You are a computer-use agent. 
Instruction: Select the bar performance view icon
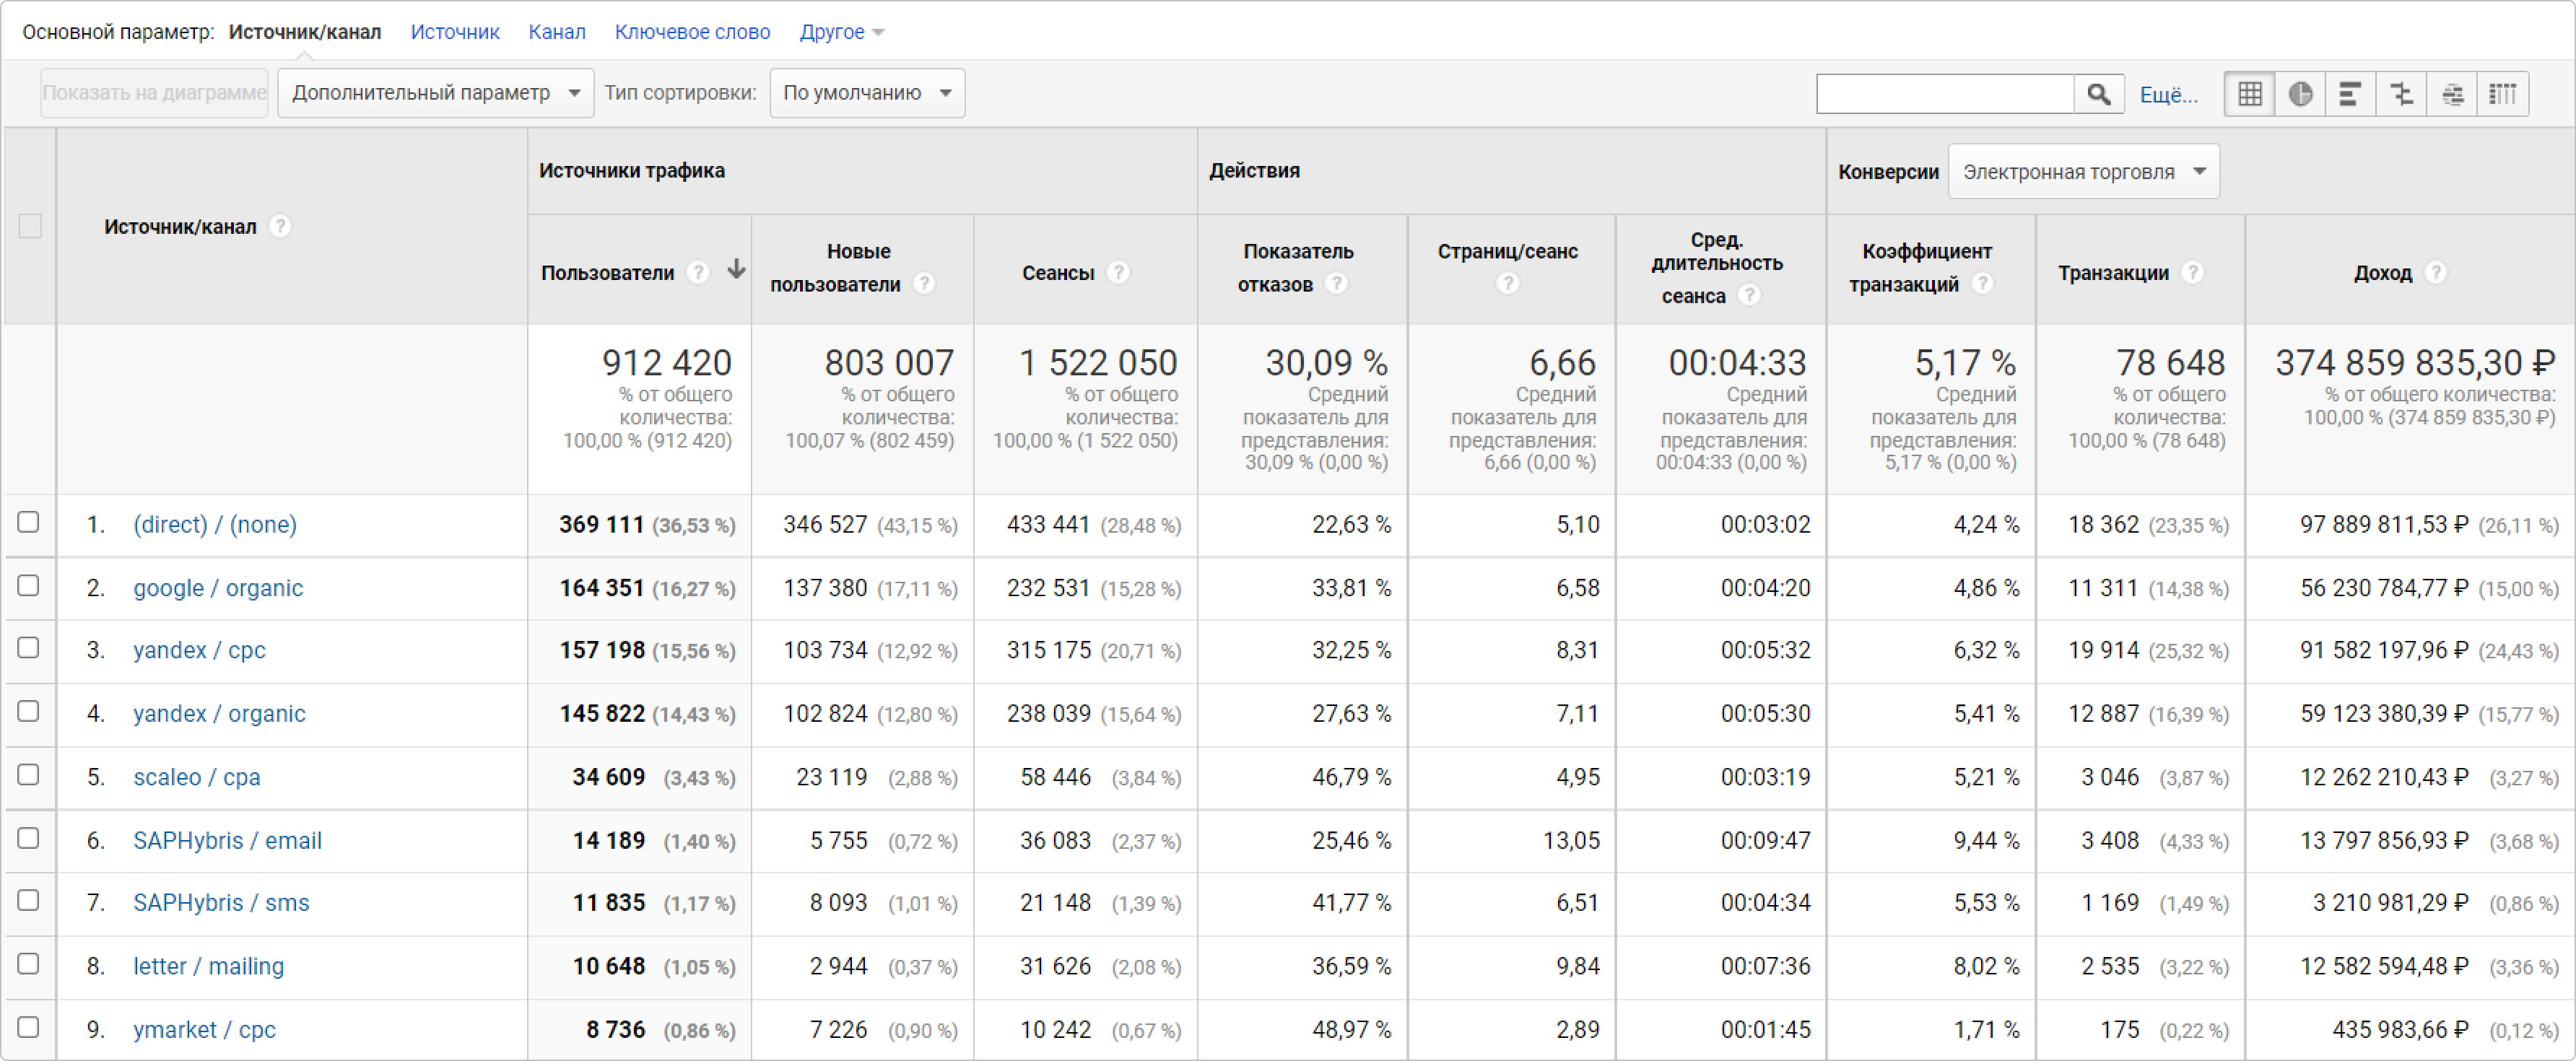(x=2350, y=94)
